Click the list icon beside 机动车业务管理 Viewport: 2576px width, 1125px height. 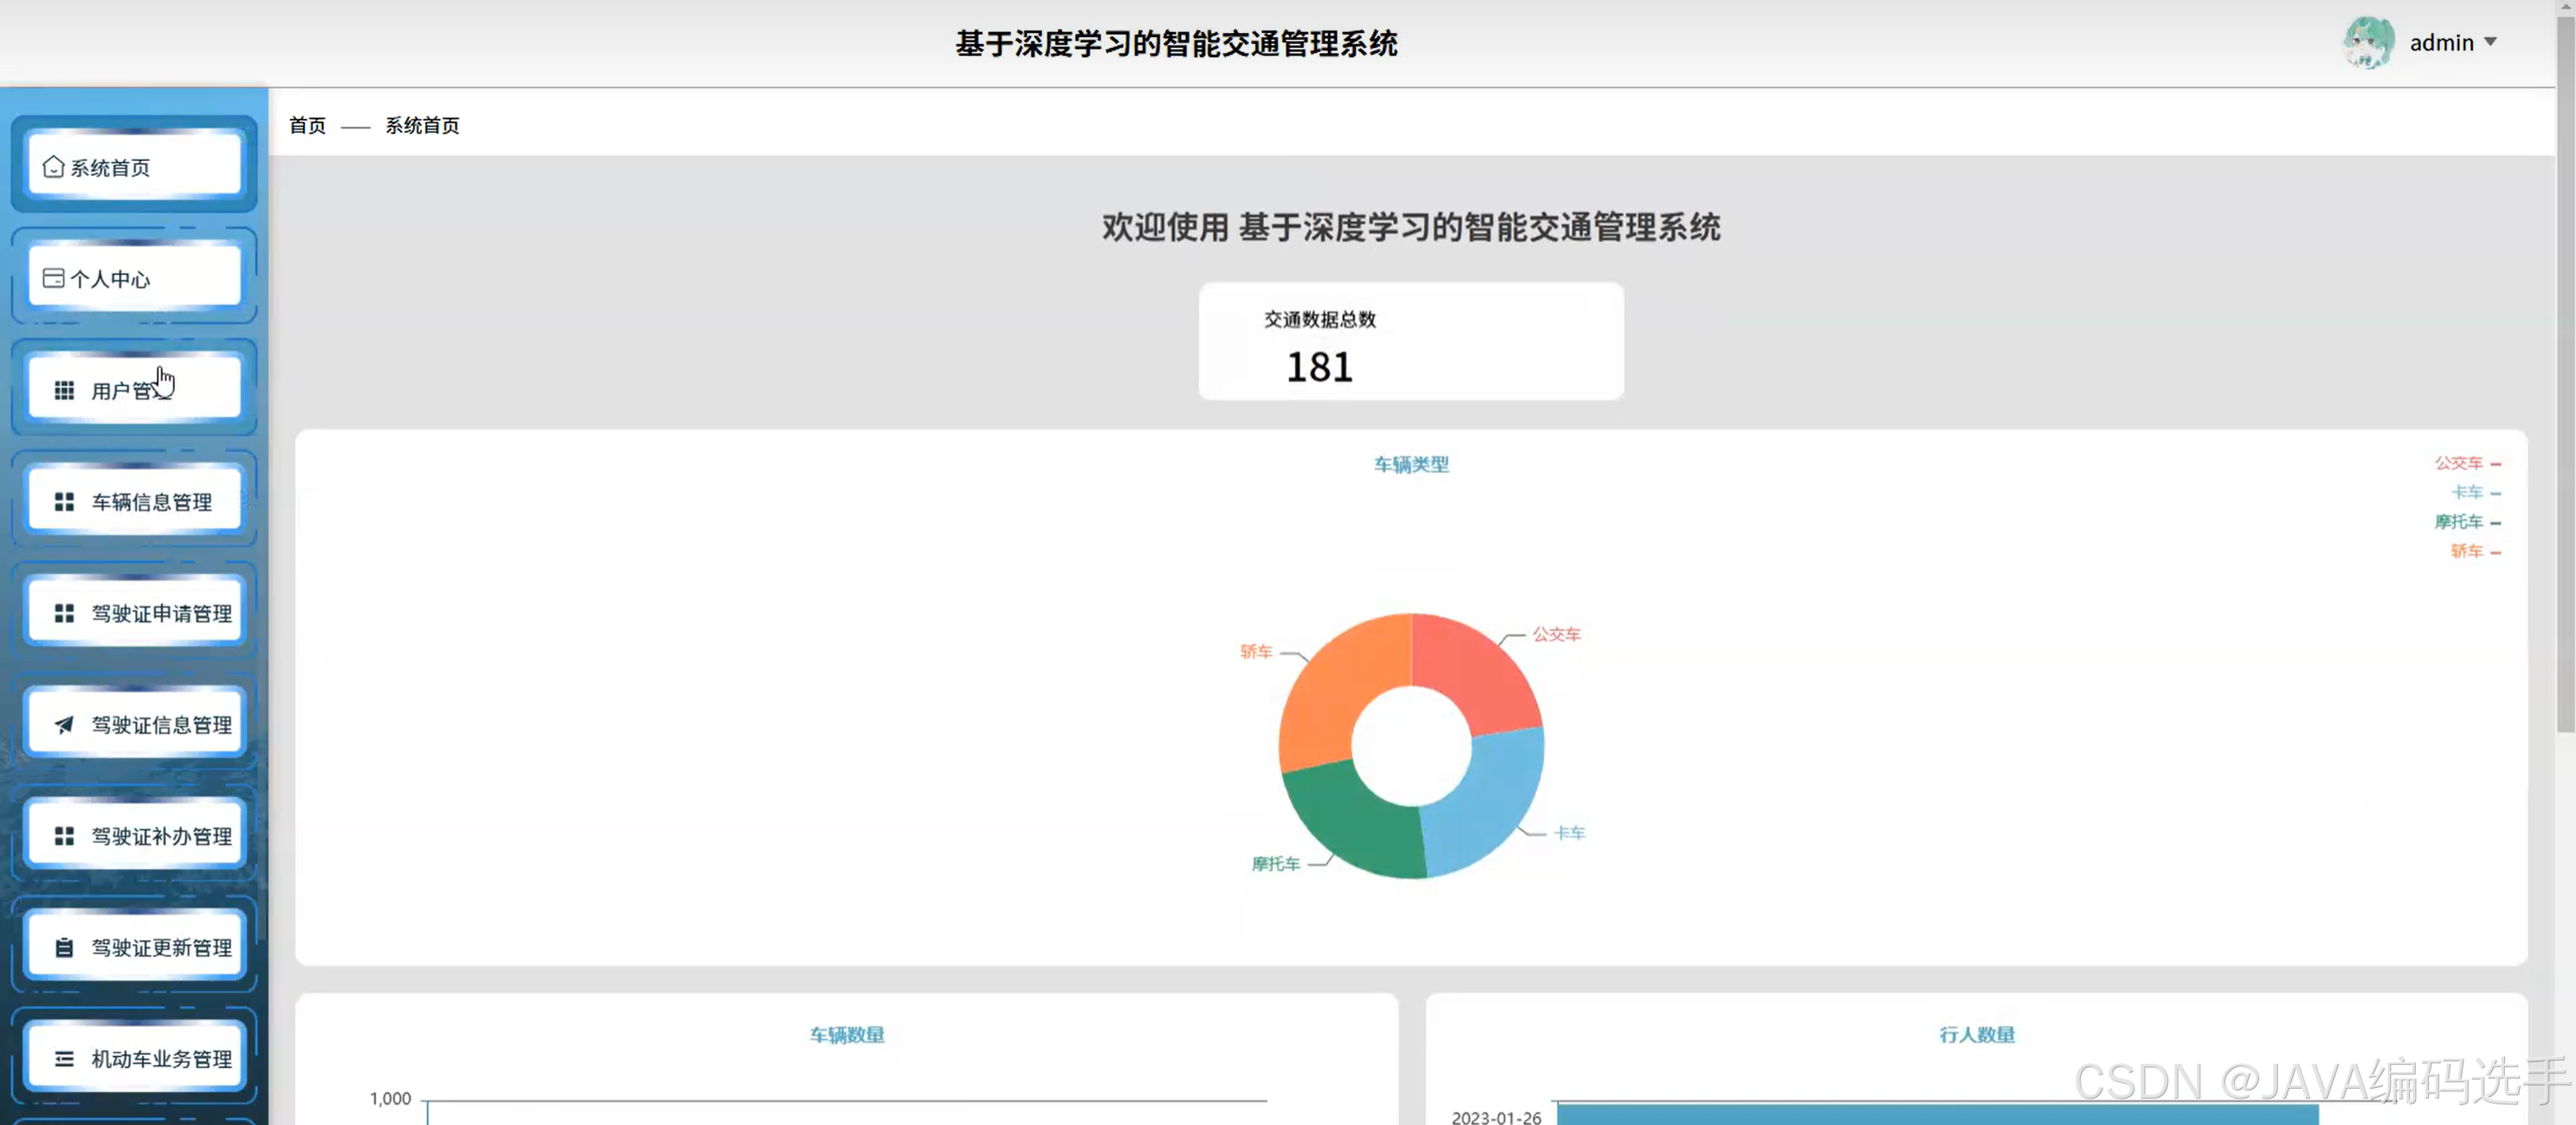[x=64, y=1058]
